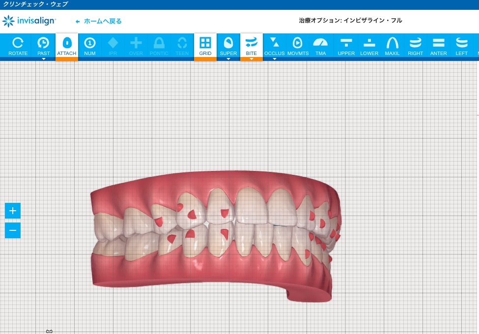Open the TMA tooth movement assessment
Viewport: 479px width, 334px height.
point(320,46)
